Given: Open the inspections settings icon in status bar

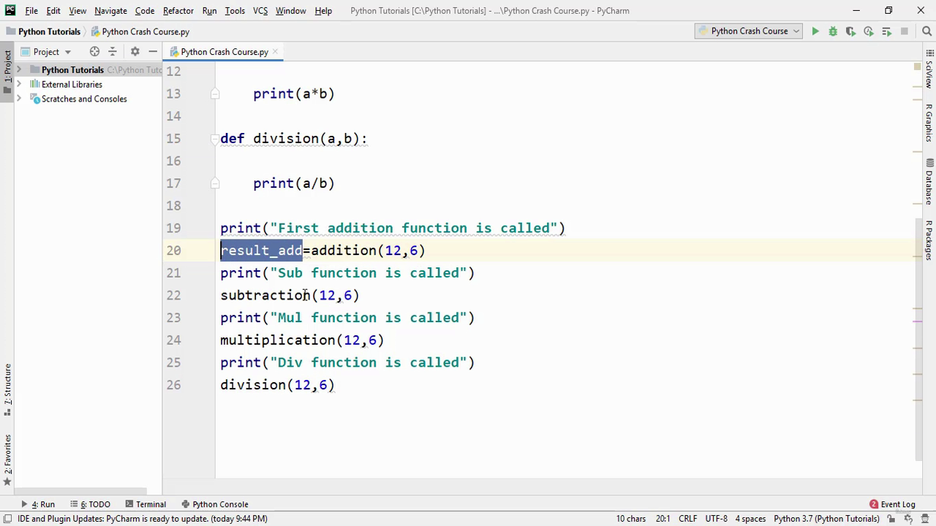Looking at the screenshot, I should [908, 519].
